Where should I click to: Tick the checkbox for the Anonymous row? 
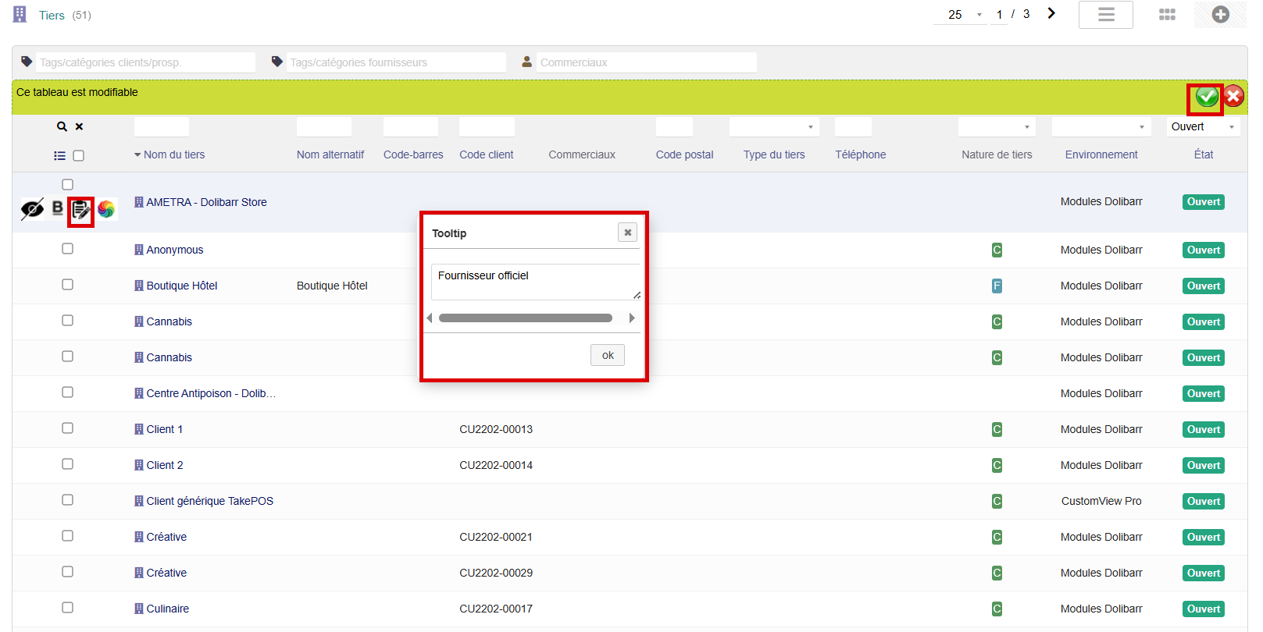point(68,249)
